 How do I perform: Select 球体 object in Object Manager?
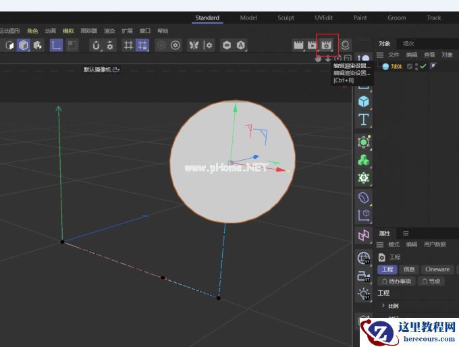(x=397, y=66)
